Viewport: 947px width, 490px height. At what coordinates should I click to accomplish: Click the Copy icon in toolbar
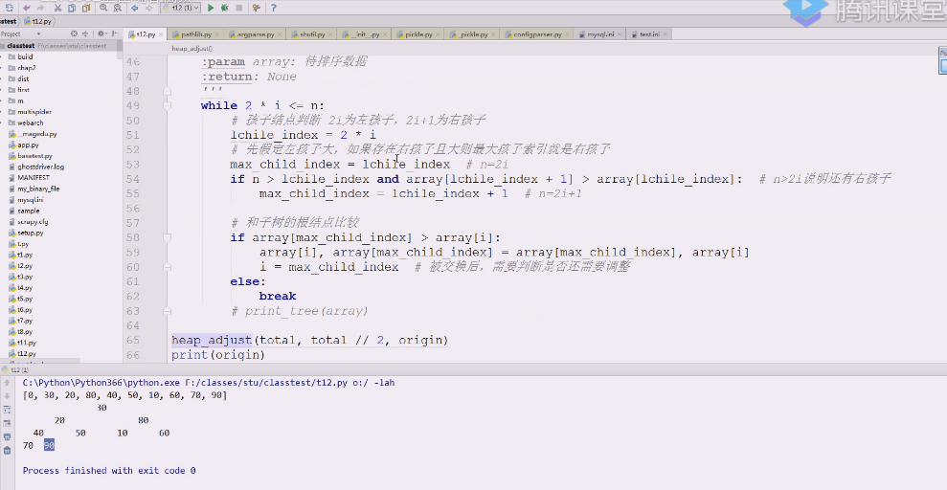(x=71, y=8)
